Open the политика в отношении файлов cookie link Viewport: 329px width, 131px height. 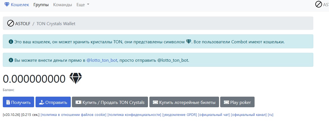(x=73, y=115)
